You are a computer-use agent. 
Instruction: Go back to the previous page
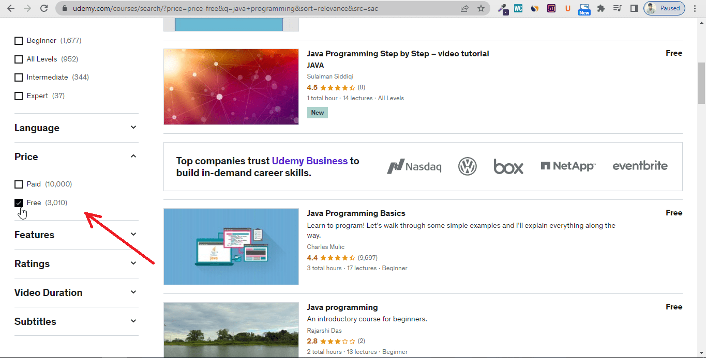click(11, 8)
